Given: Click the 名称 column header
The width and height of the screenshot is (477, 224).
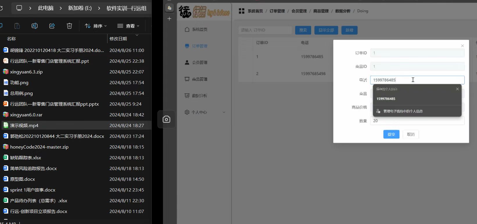Looking at the screenshot, I should [x=11, y=39].
